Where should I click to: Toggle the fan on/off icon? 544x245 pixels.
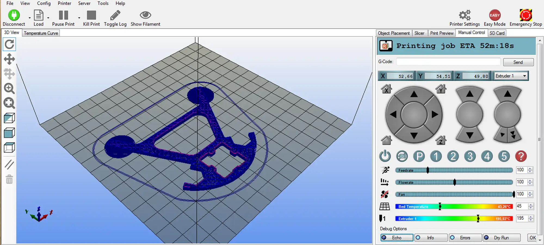385,194
